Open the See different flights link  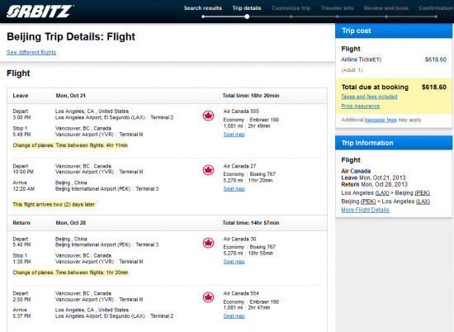(31, 52)
